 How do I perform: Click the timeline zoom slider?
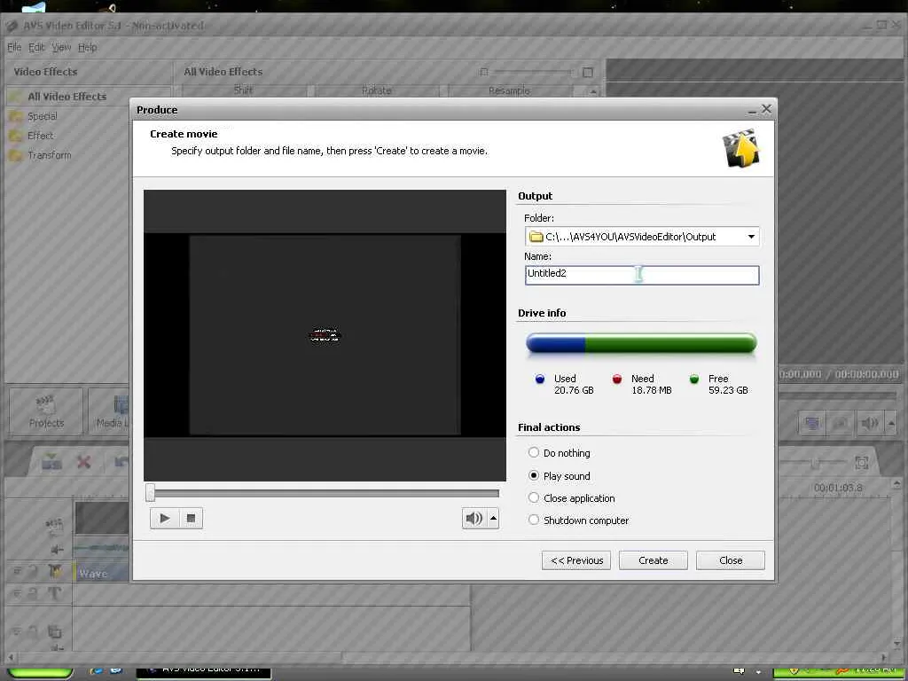click(815, 462)
